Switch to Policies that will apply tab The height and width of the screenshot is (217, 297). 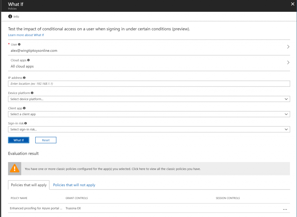(x=29, y=185)
